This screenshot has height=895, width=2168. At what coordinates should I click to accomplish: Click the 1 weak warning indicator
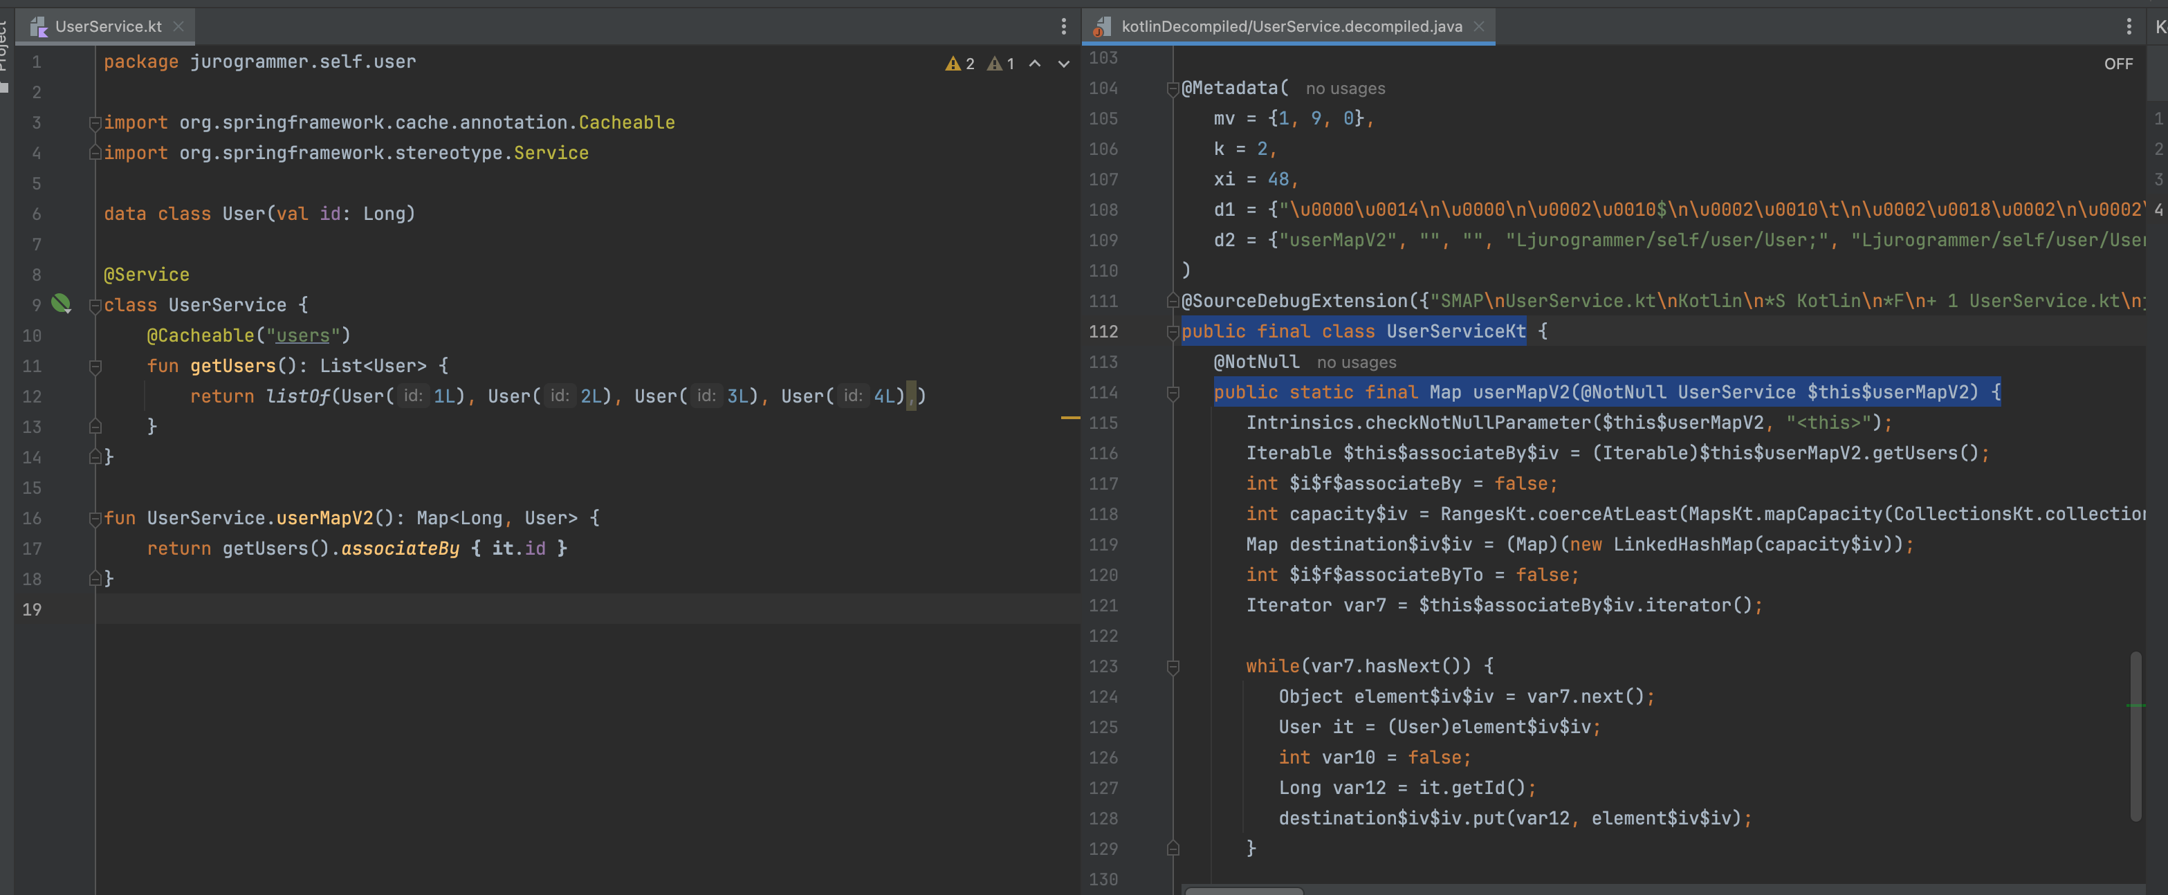[x=1001, y=64]
